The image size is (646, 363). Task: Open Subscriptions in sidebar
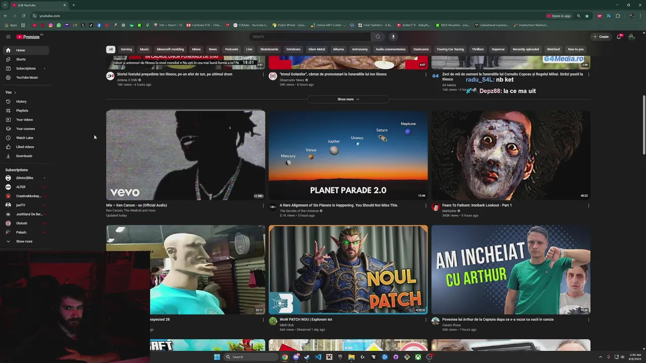pyautogui.click(x=25, y=69)
